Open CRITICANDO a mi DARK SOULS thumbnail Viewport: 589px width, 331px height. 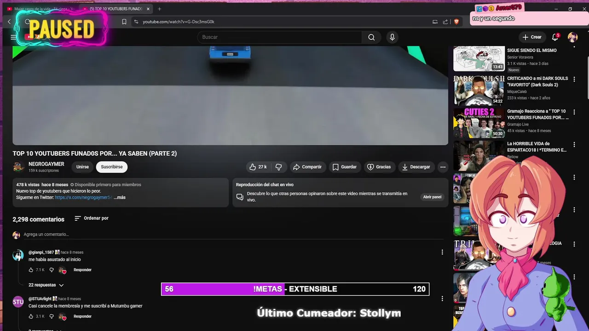(479, 91)
